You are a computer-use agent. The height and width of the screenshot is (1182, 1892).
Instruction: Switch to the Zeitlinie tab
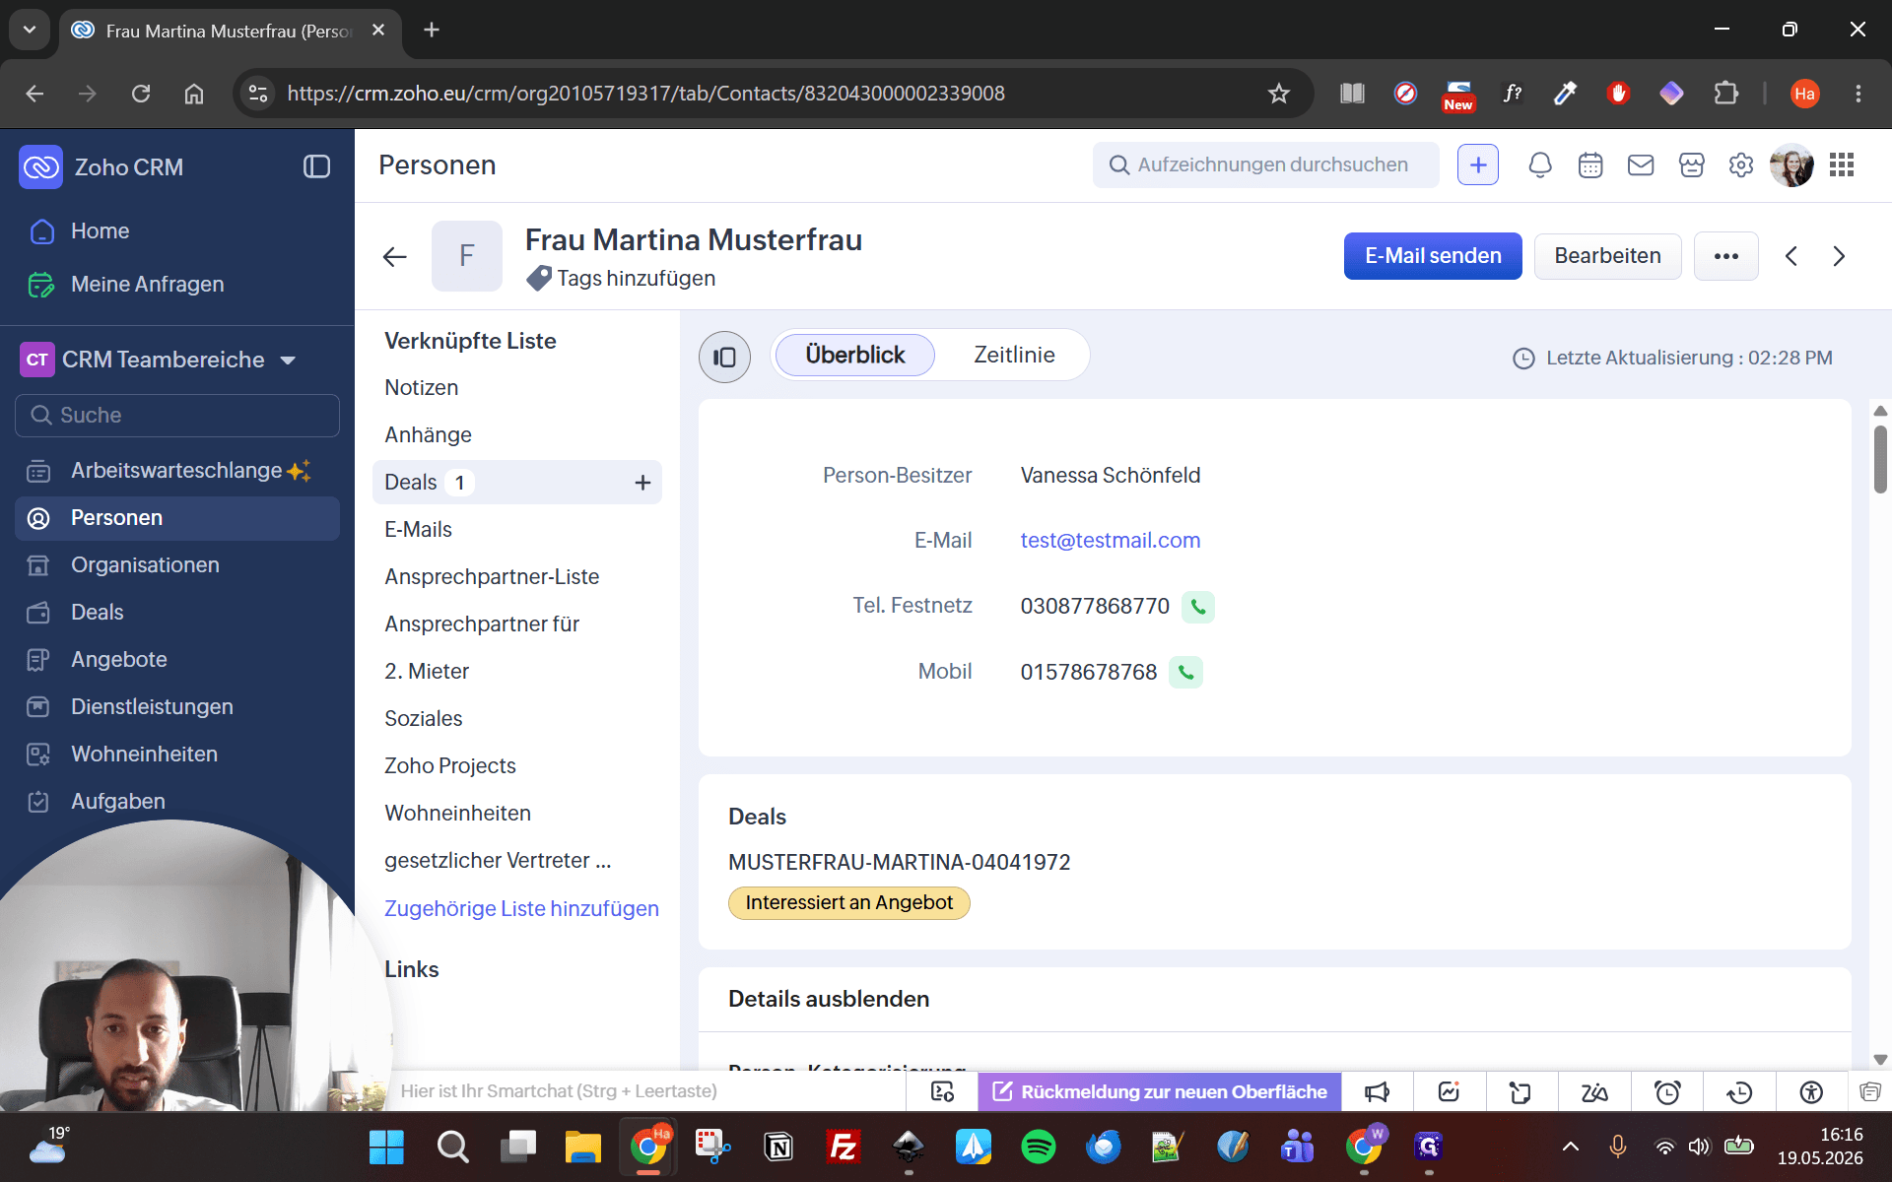(x=1014, y=355)
